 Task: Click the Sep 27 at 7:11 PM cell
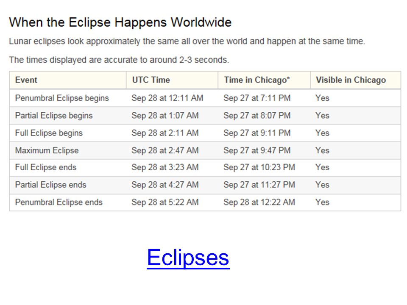pyautogui.click(x=257, y=98)
